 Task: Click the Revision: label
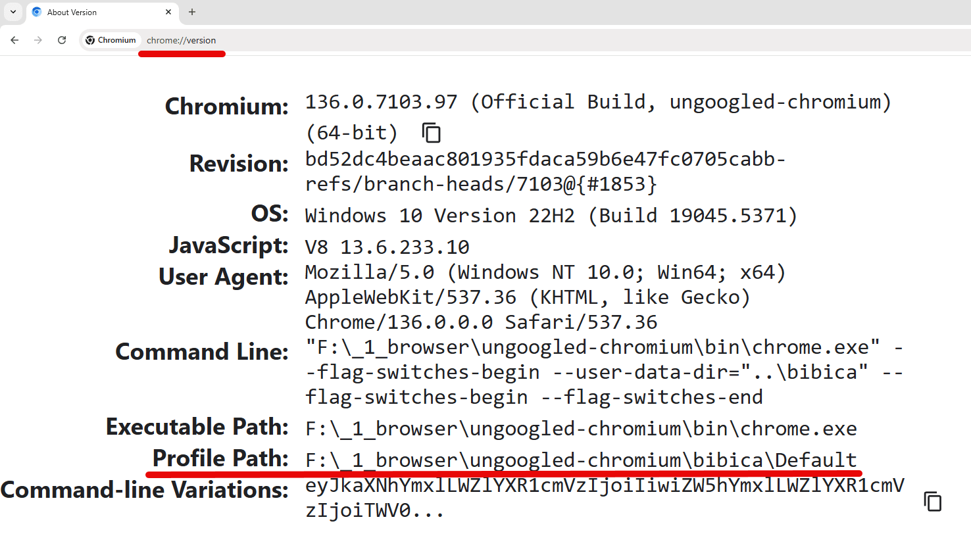239,163
